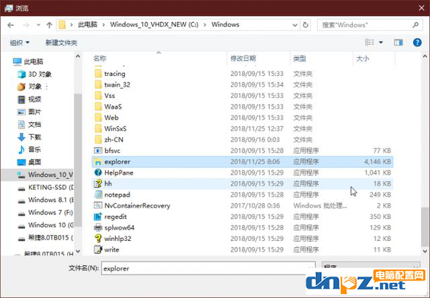
Task: Open the recent locations dropdown arrow
Action: pyautogui.click(x=38, y=25)
